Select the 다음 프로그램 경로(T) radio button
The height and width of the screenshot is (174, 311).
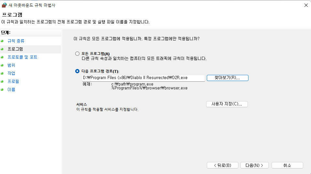pyautogui.click(x=78, y=71)
